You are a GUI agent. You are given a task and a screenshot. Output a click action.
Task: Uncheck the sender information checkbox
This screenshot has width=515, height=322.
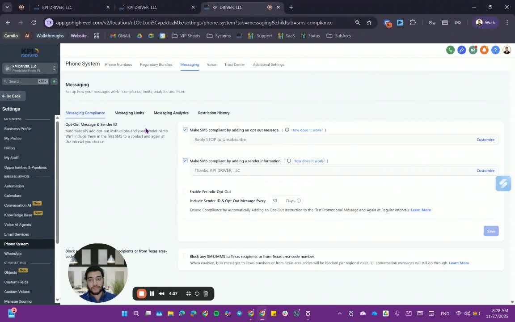pos(185,161)
